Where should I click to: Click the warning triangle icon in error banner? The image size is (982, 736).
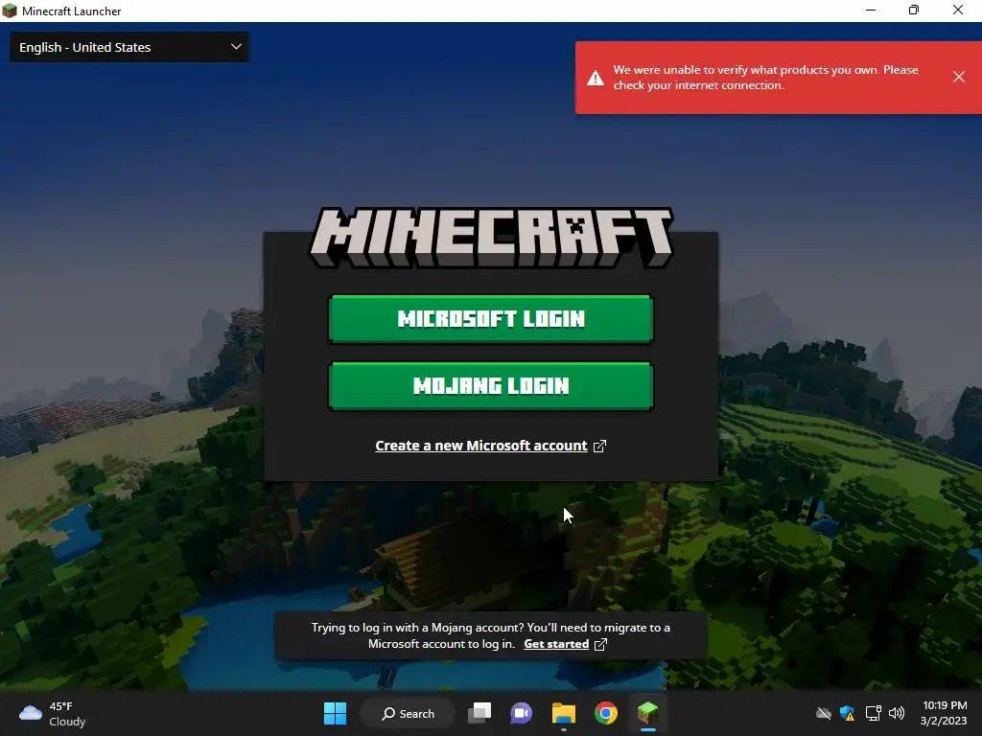pos(595,79)
